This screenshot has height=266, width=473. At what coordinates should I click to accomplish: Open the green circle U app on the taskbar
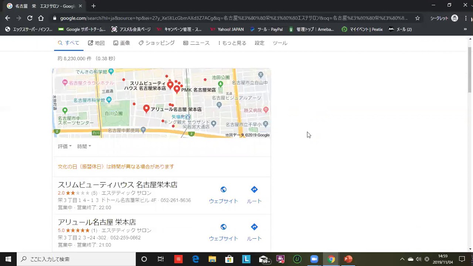(x=297, y=259)
